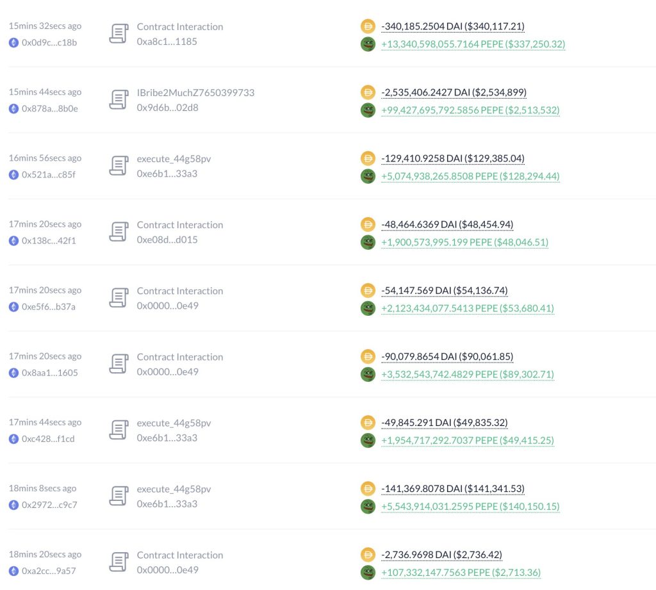This screenshot has width=656, height=590.
Task: Open the execute_44g58pv label above -49,845.291 DAI
Action: (174, 423)
